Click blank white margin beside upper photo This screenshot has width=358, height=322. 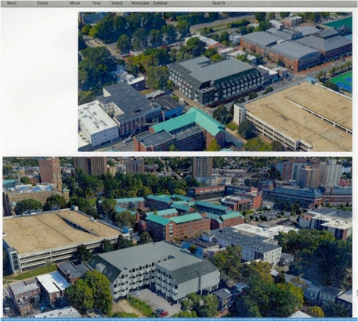[39, 81]
